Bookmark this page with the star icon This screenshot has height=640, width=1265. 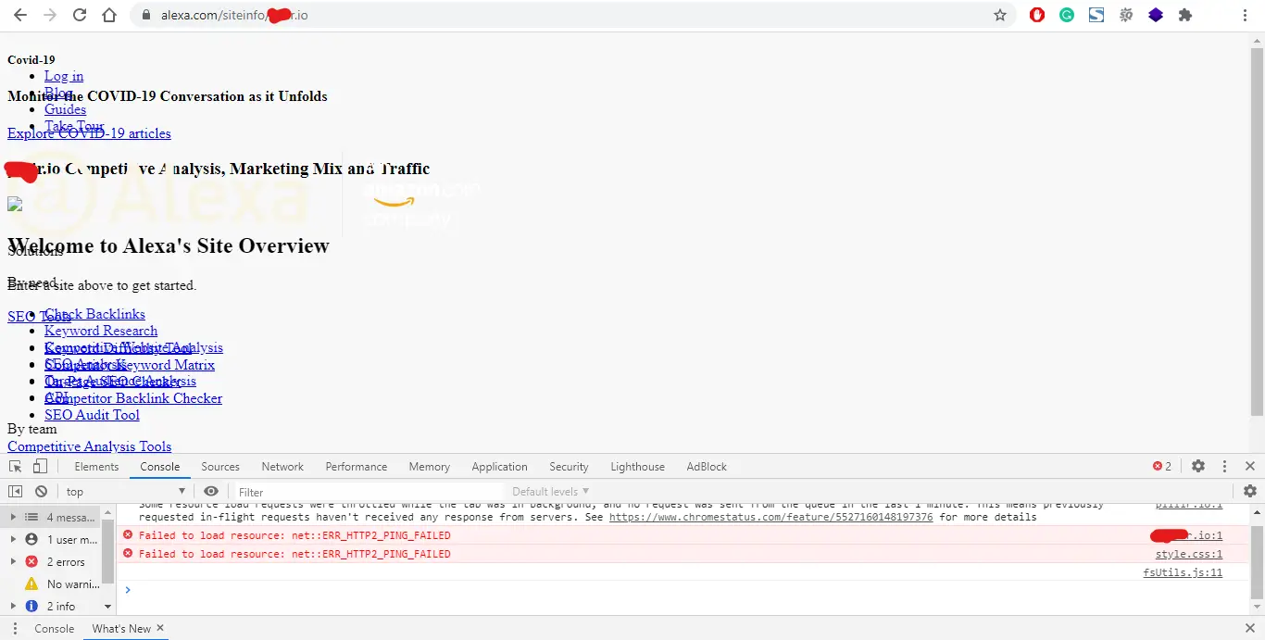pyautogui.click(x=1000, y=15)
